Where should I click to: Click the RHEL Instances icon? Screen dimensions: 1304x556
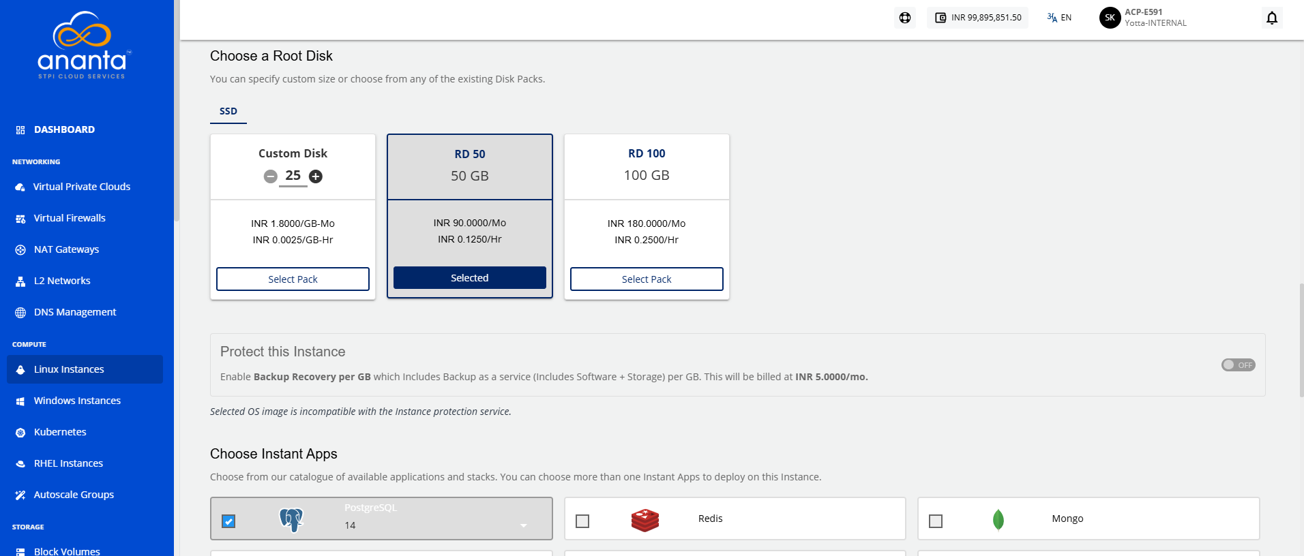pos(20,463)
